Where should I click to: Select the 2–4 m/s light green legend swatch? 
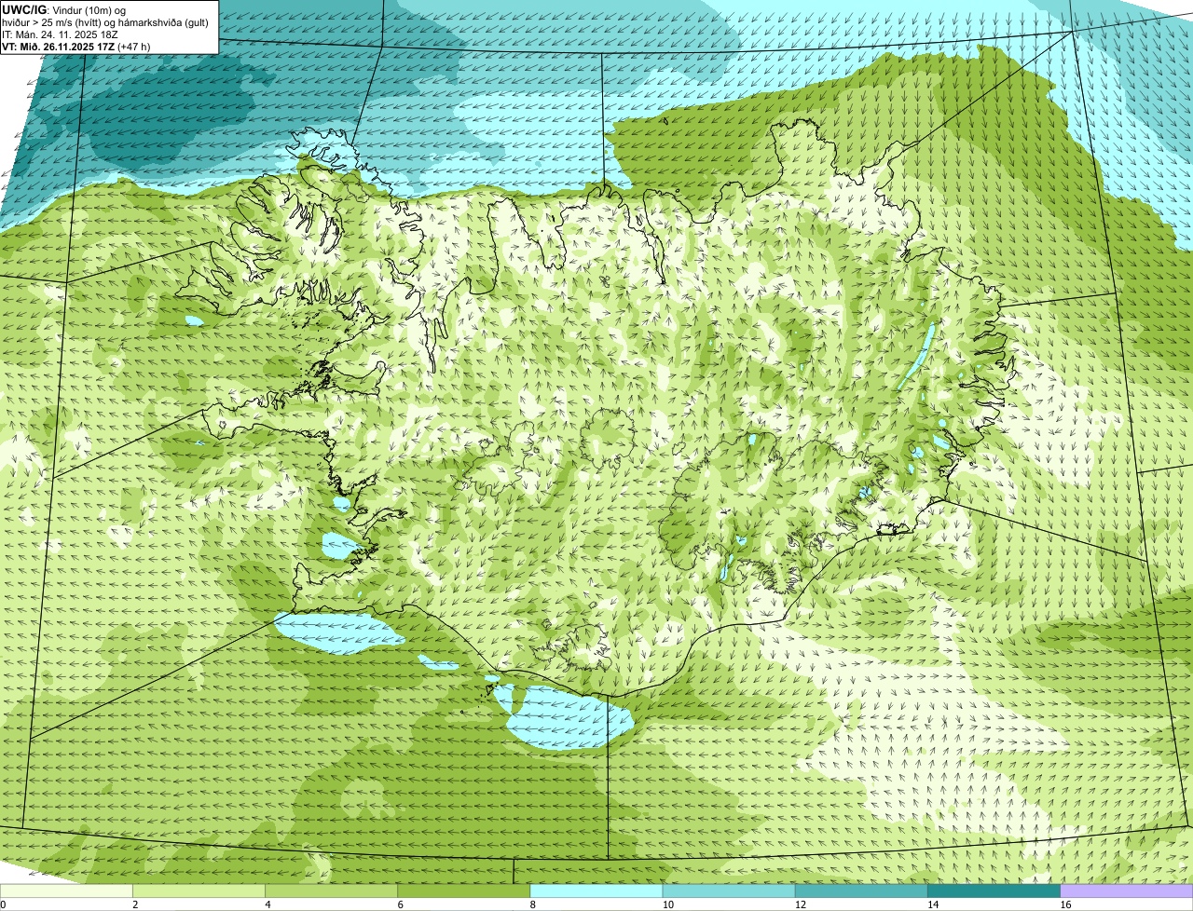(199, 891)
